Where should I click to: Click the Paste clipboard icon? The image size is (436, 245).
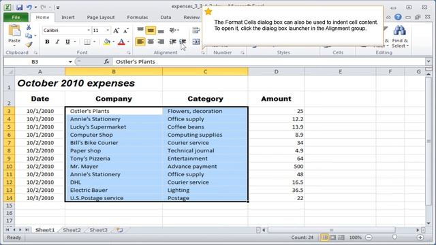(14, 31)
